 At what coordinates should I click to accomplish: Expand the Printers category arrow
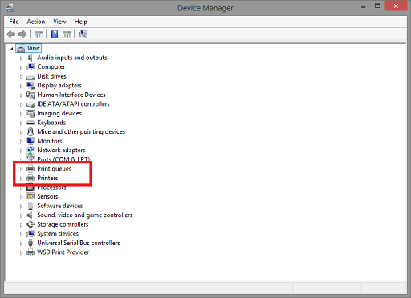21,179
